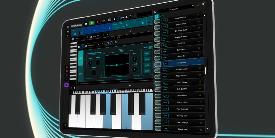Adjust the Release knob
Viewport: 275px width, 138px height.
(98, 62)
